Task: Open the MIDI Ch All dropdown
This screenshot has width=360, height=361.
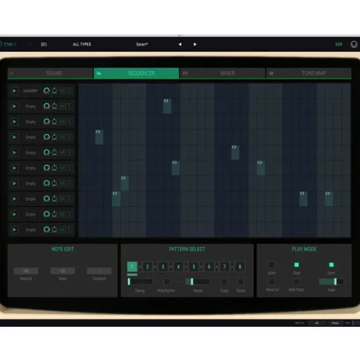Action: [x=317, y=323]
